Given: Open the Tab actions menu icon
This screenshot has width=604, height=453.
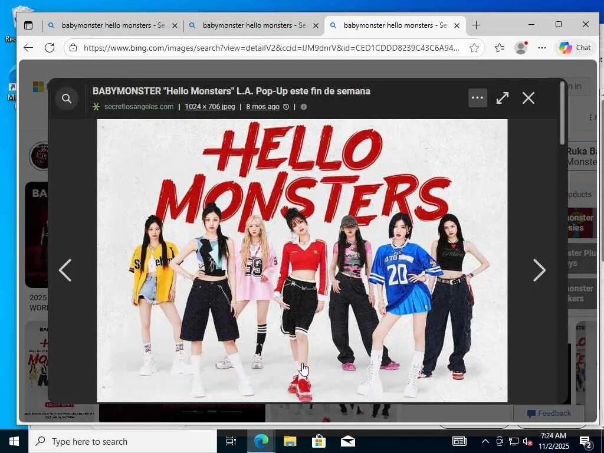Looking at the screenshot, I should click(28, 25).
